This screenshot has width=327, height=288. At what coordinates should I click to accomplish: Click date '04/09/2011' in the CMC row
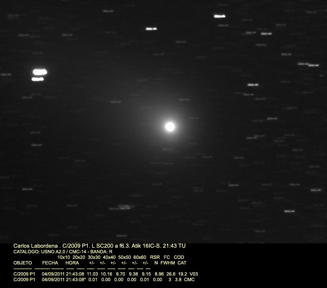pyautogui.click(x=53, y=280)
